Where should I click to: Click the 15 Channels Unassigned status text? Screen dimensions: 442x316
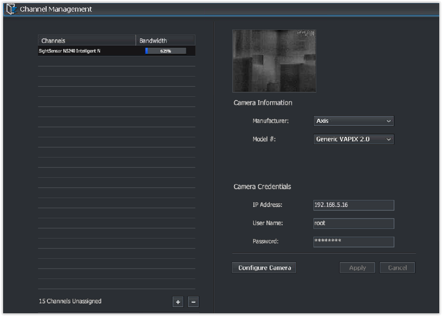point(70,301)
